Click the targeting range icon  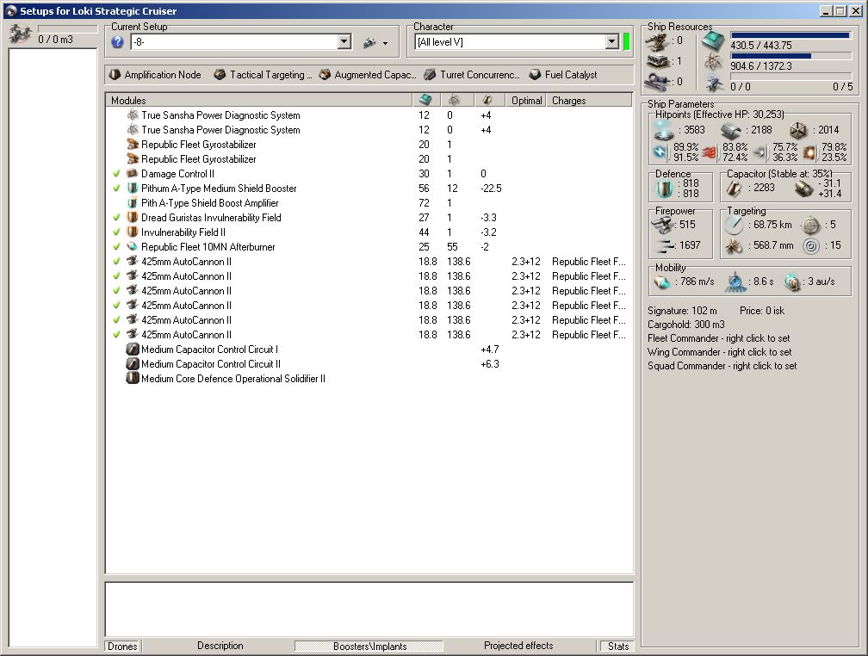pyautogui.click(x=735, y=225)
